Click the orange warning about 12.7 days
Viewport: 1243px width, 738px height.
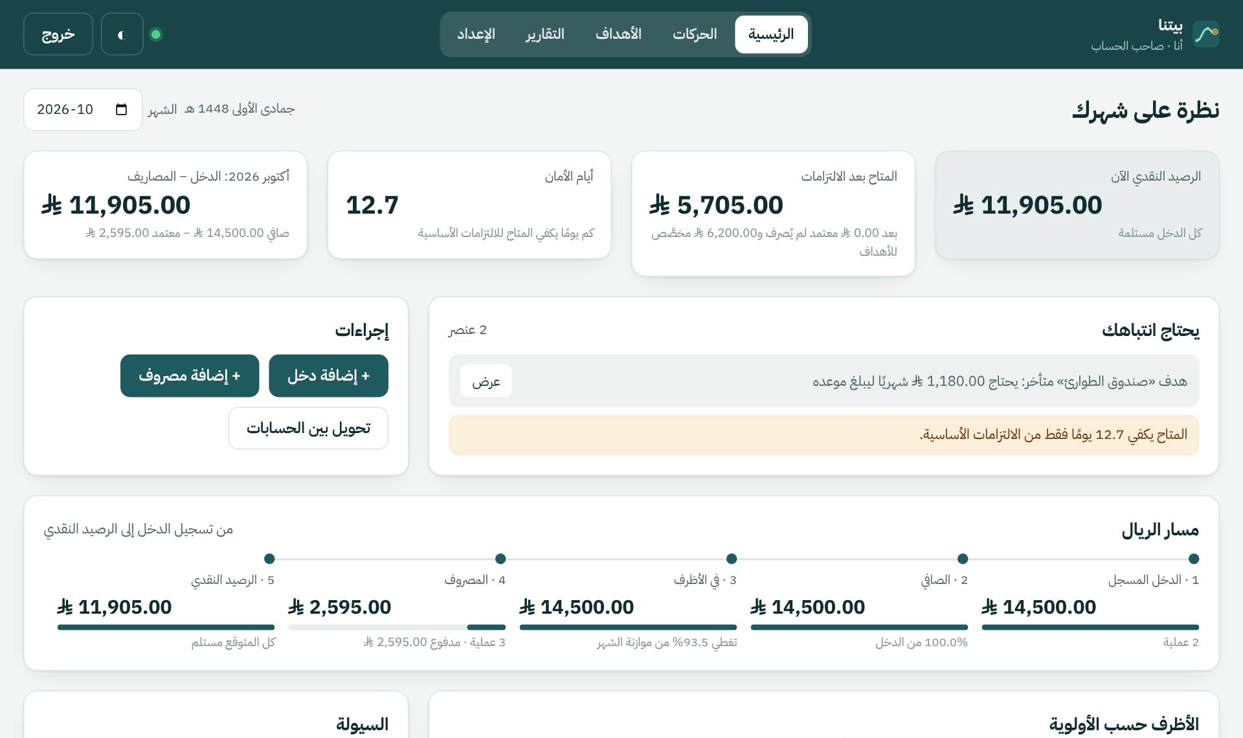click(823, 435)
